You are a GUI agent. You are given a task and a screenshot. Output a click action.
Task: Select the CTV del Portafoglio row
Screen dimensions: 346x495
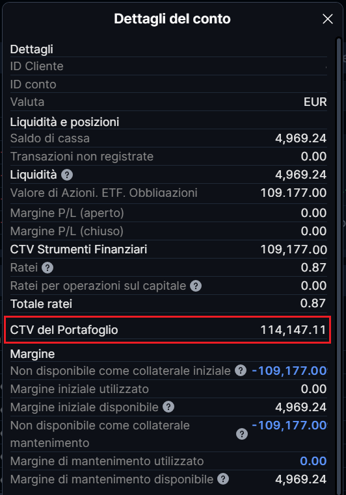168,330
